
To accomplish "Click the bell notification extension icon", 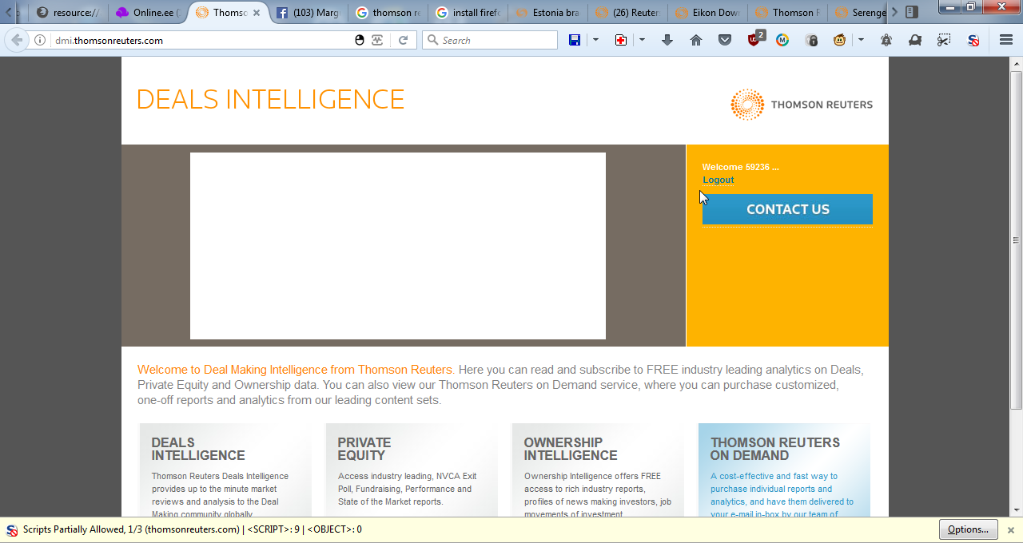I will point(886,40).
